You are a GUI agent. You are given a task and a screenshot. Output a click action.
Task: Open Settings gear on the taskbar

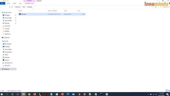tap(84, 94)
